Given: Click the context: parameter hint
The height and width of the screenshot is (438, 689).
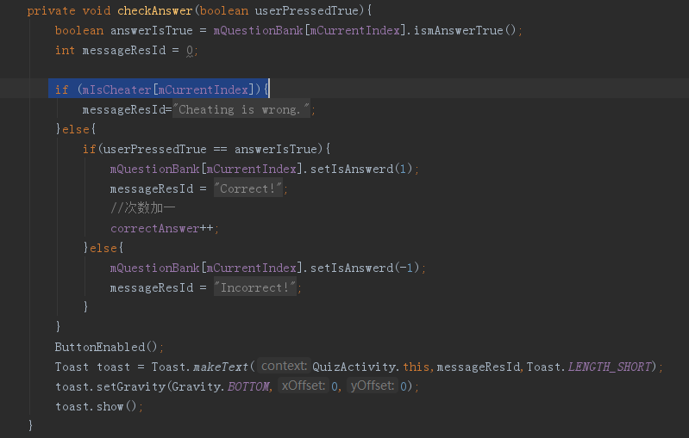Looking at the screenshot, I should coord(284,366).
